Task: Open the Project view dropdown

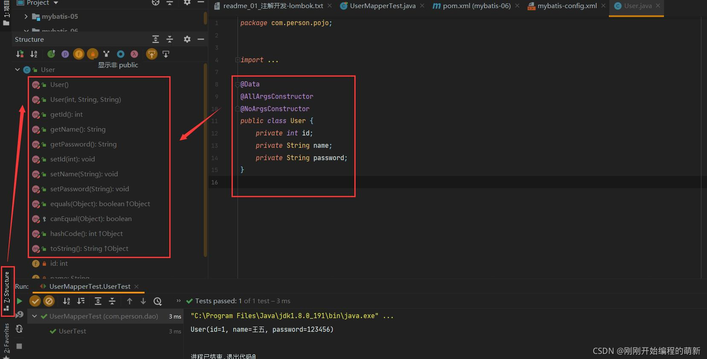Action: click(x=38, y=3)
